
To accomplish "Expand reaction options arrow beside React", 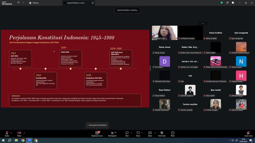I will coord(142,133).
